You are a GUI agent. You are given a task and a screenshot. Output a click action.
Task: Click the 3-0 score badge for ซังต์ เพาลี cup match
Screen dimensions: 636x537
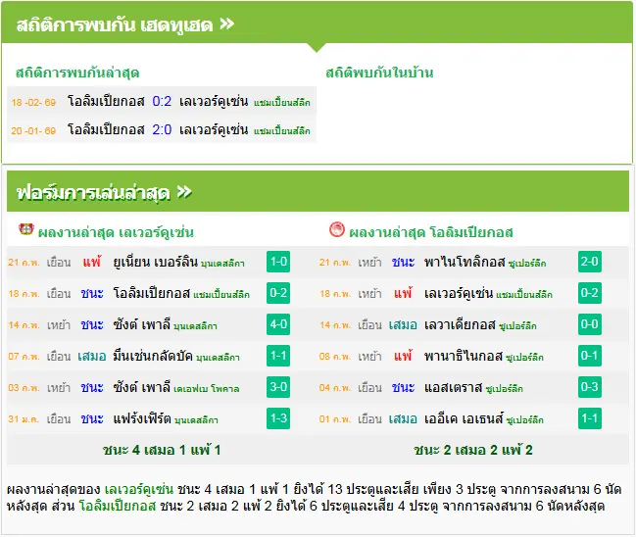click(278, 387)
